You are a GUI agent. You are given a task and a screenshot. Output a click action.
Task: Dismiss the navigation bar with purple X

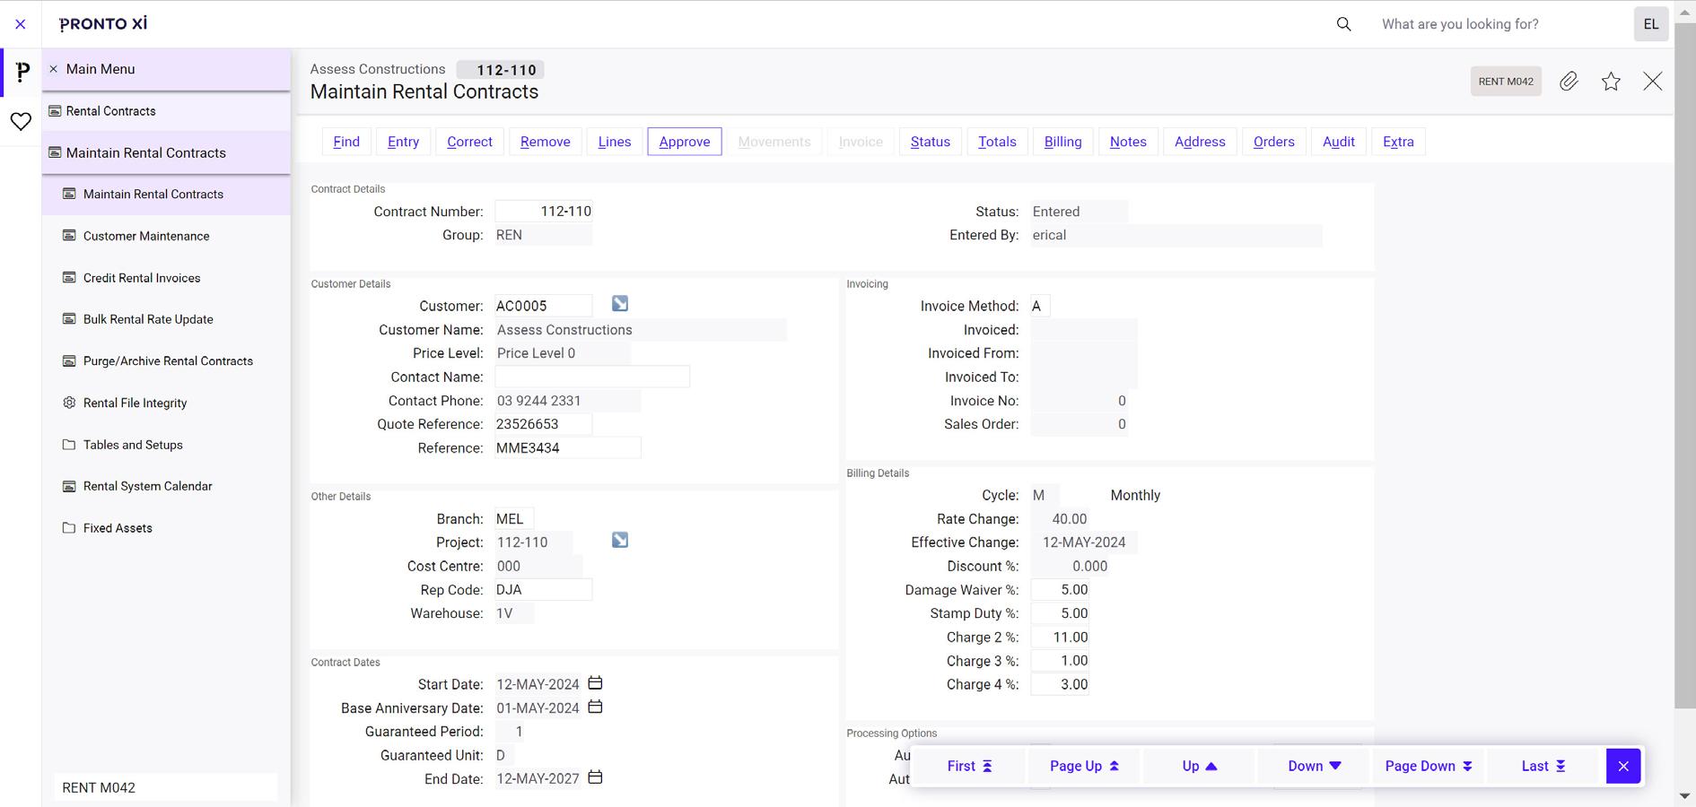tap(1623, 766)
